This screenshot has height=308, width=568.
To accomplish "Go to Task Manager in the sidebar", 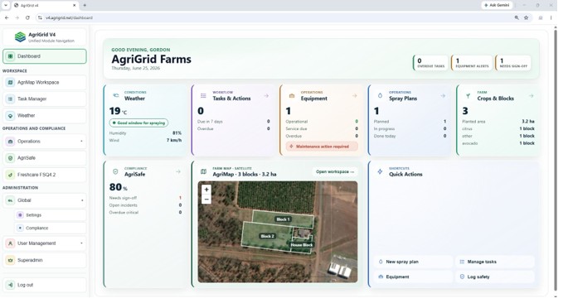I will pyautogui.click(x=45, y=99).
